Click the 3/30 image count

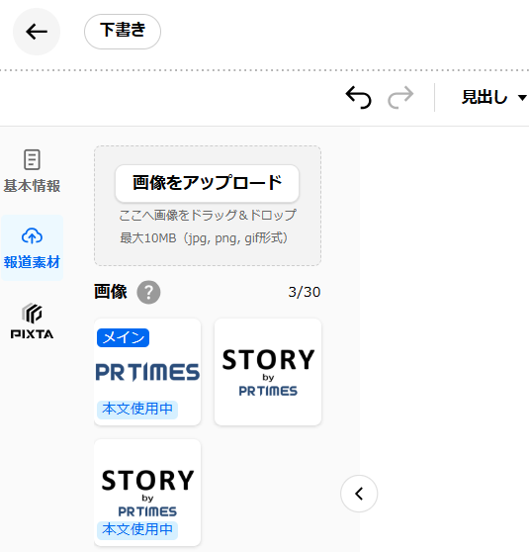[305, 292]
